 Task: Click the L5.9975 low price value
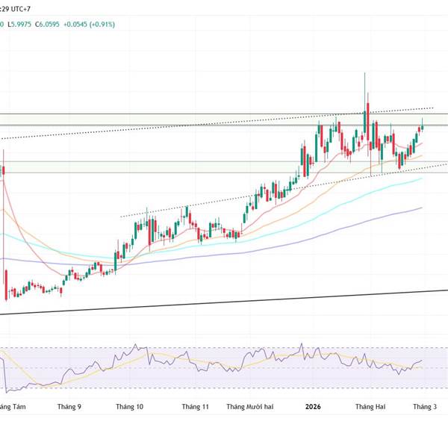[19, 25]
